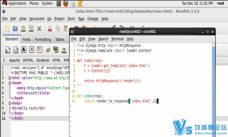This screenshot has height=137, width=228.
Task: Switch to the Tables toolbar tab
Action: pos(60,39)
